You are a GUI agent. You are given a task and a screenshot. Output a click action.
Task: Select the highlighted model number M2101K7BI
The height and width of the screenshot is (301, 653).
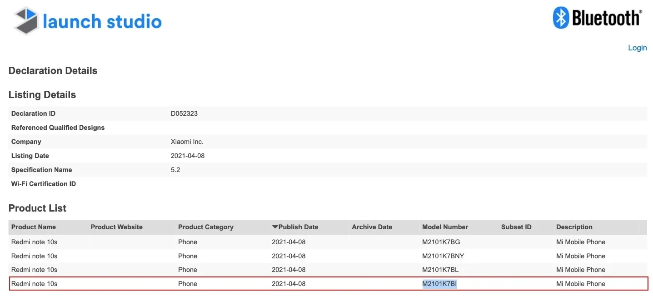pos(439,284)
